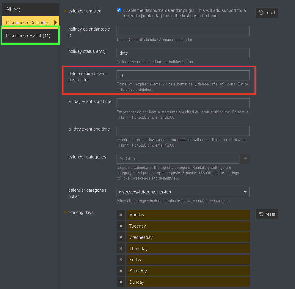This screenshot has width=295, height=289.
Task: Click 'Topic ID of staffs holiday' description
Action: [x=155, y=39]
